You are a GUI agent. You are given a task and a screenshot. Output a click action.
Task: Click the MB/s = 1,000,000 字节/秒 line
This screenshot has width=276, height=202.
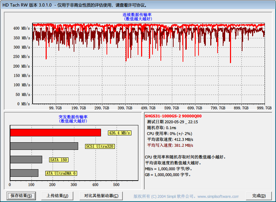tap(168, 169)
